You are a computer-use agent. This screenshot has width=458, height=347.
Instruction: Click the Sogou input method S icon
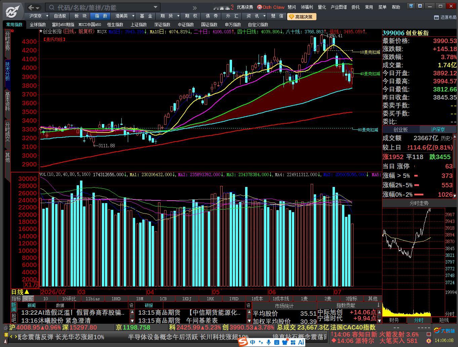click(243, 342)
